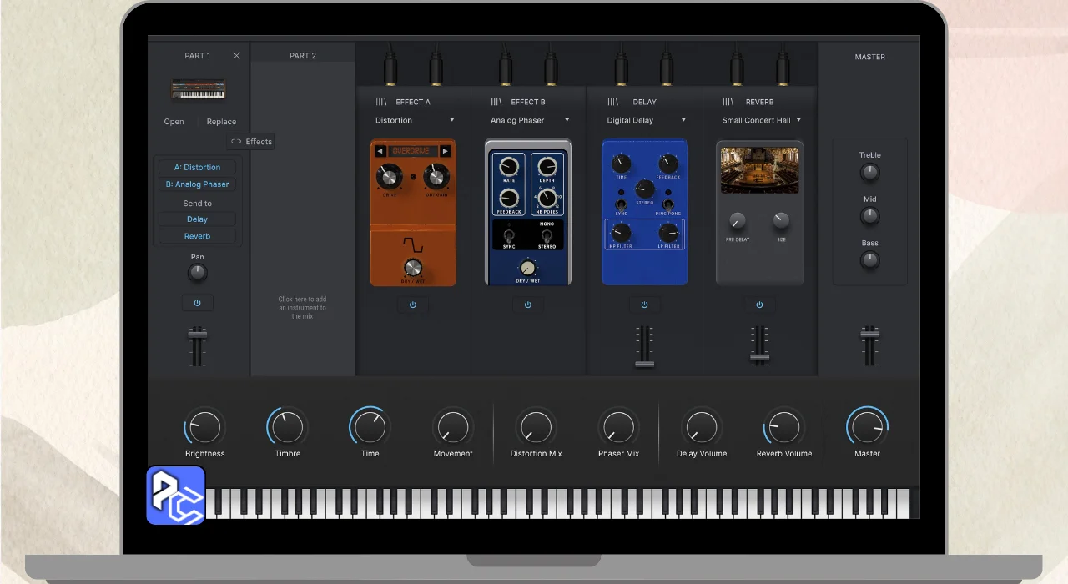Screen dimensions: 1068x584
Task: Select the Part 1 tab
Action: tap(198, 56)
